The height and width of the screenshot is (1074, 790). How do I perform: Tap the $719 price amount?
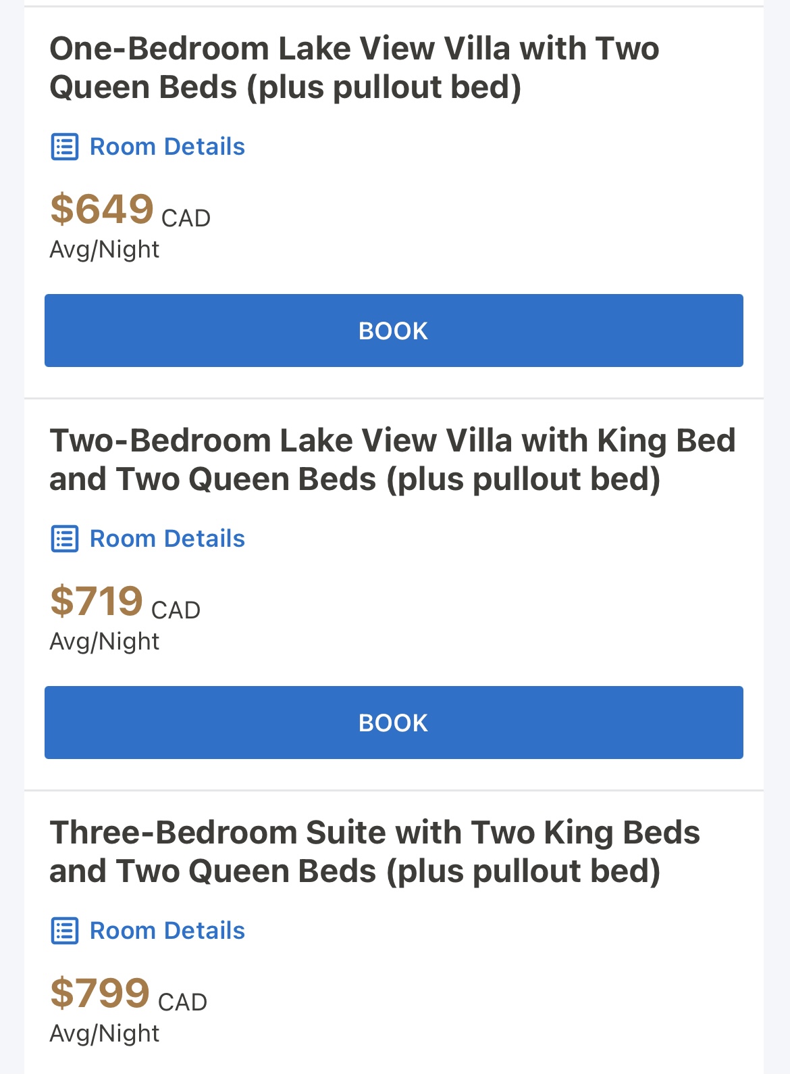point(97,601)
